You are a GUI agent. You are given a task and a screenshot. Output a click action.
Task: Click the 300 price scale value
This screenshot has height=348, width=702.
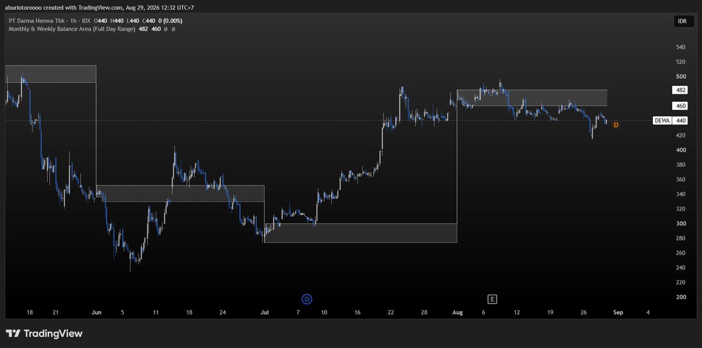click(680, 223)
